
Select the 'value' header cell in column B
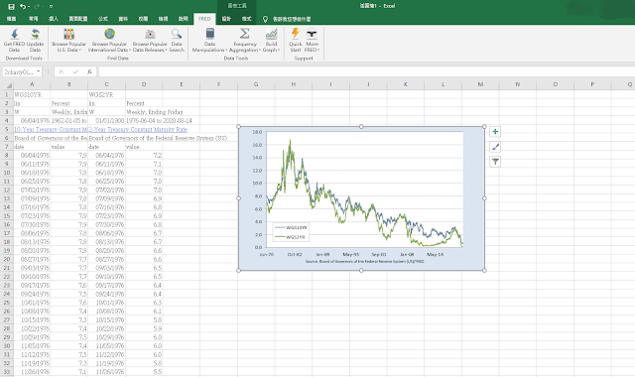point(69,147)
